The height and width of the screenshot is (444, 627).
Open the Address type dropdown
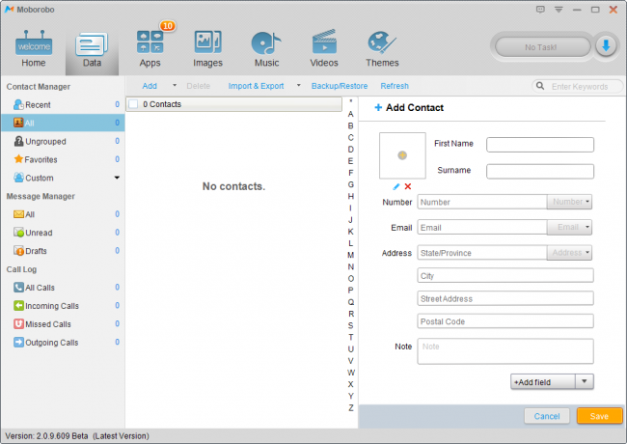click(x=569, y=253)
